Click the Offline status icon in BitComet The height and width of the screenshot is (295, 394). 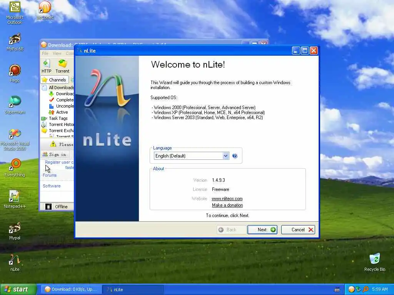click(x=48, y=206)
